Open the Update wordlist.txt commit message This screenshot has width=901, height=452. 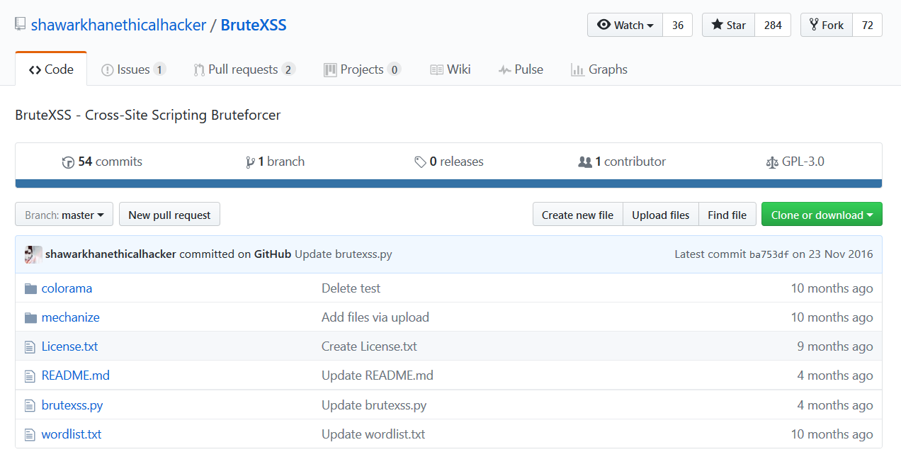[x=373, y=434]
